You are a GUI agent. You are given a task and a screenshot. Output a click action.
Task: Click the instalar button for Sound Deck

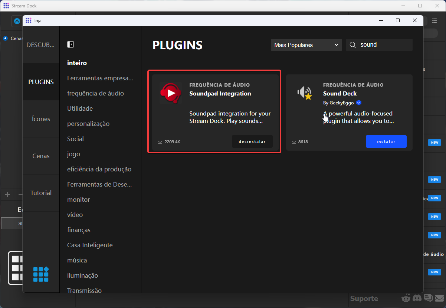click(386, 141)
